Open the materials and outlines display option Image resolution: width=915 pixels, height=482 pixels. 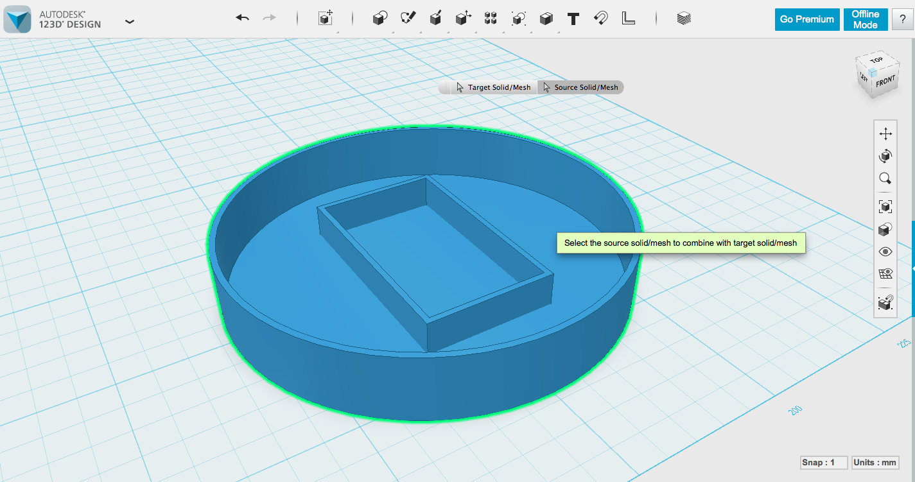point(885,229)
